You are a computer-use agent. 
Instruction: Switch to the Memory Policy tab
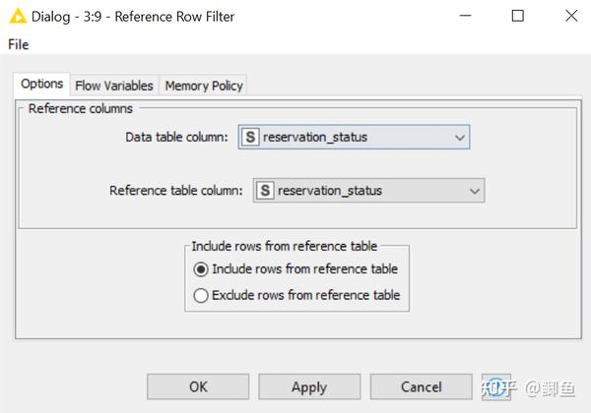click(x=204, y=86)
